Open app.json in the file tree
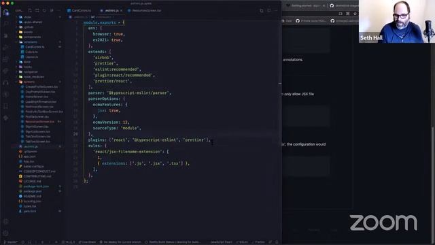This screenshot has height=245, width=435. [29, 157]
